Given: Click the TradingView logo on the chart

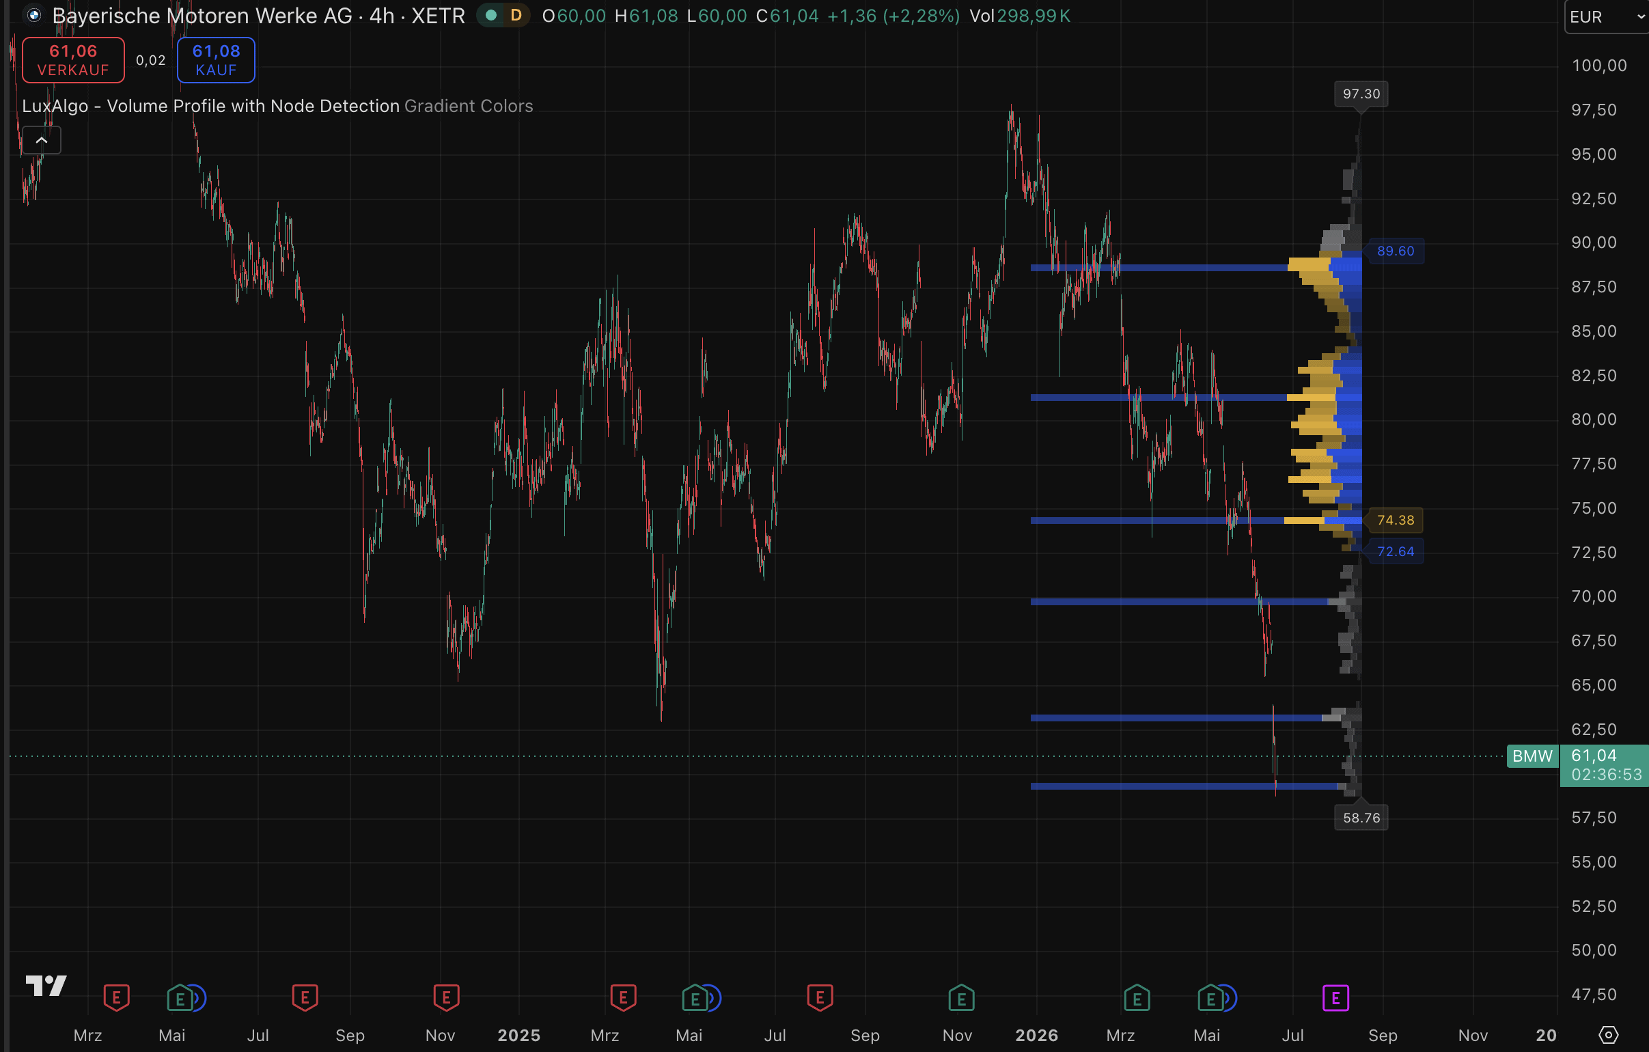Looking at the screenshot, I should pos(46,986).
